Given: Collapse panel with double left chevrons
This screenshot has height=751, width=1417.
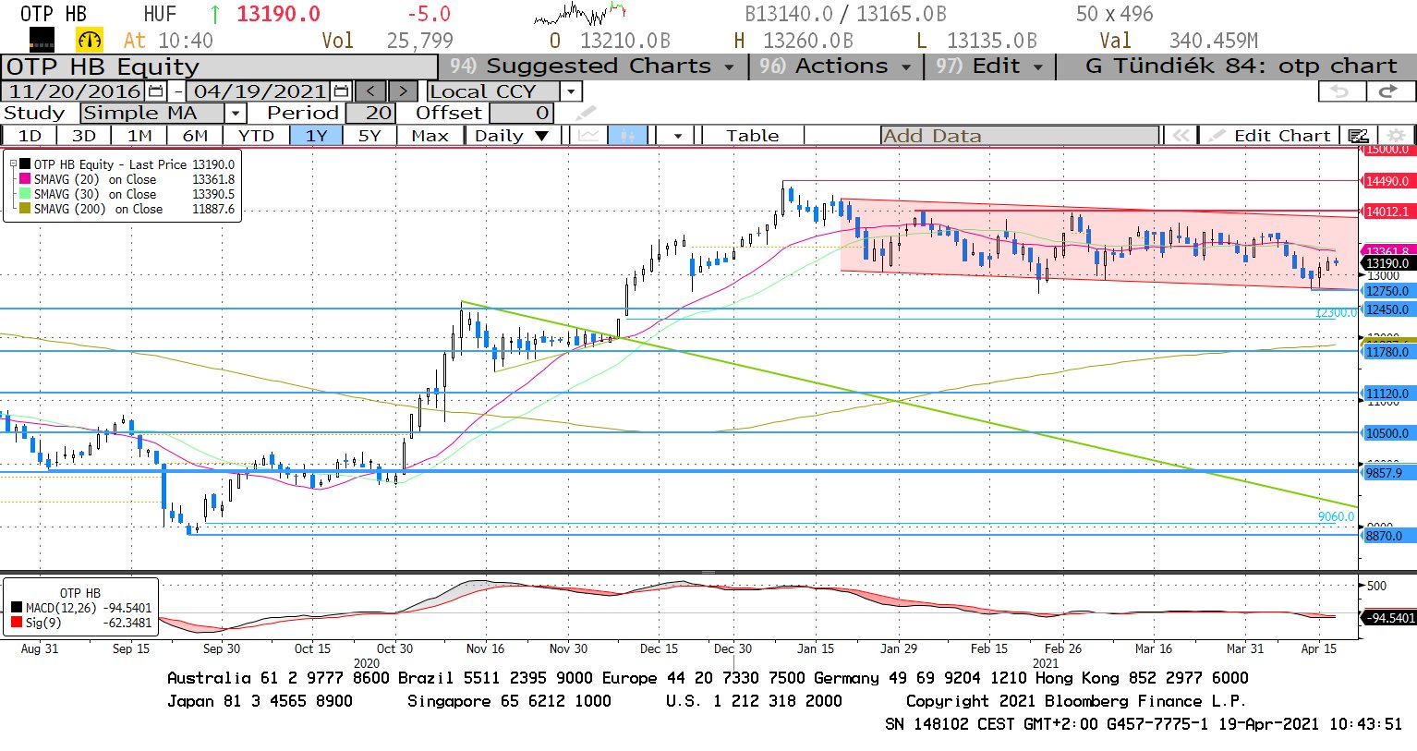Looking at the screenshot, I should (x=1181, y=136).
